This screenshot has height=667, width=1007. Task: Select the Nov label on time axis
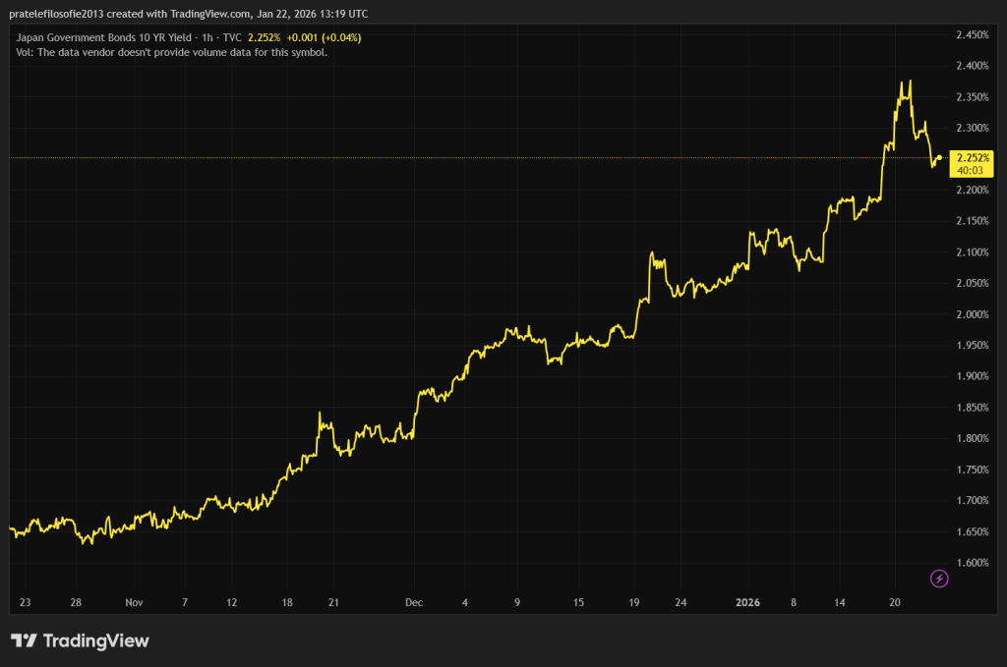(x=135, y=602)
